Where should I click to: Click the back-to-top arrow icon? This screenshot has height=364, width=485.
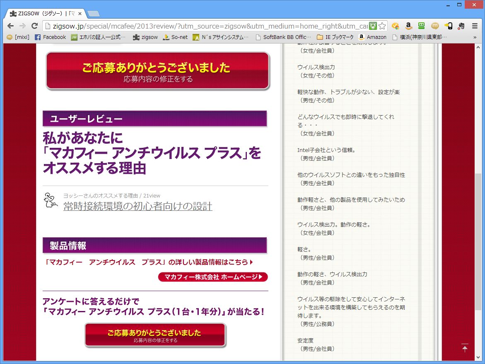pos(465,348)
